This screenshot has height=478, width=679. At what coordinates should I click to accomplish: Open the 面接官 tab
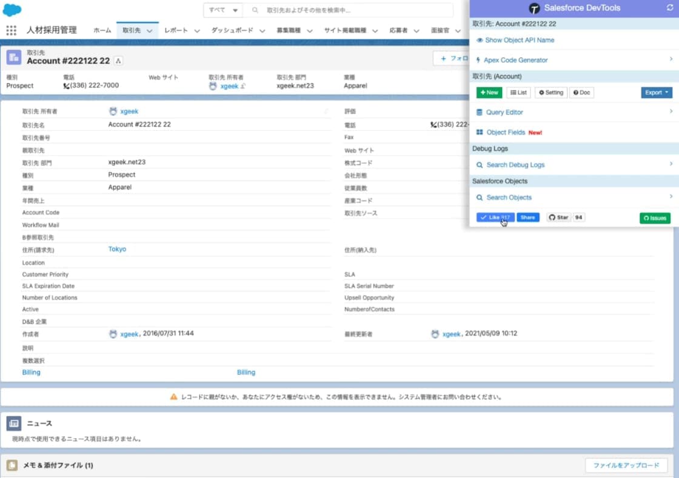440,30
